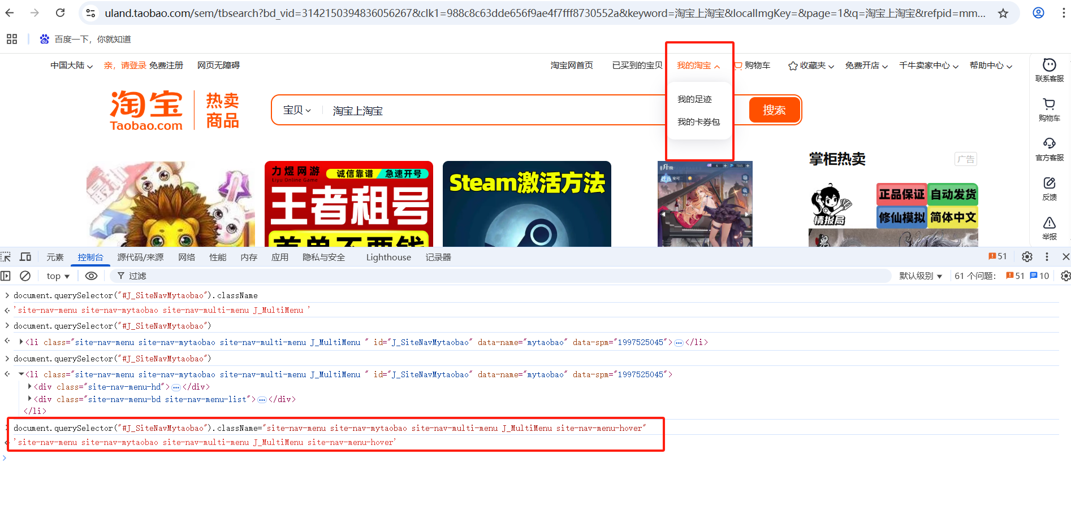Expand the 千牛卖家中心 dropdown
This screenshot has height=528, width=1071.
[x=929, y=66]
